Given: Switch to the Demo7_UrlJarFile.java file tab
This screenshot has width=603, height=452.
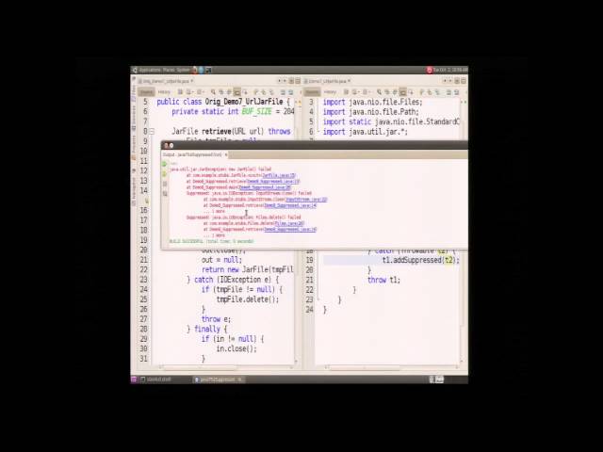Looking at the screenshot, I should (328, 82).
